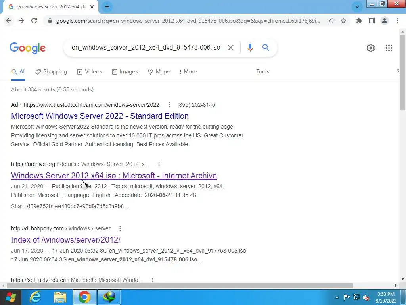The image size is (406, 305).
Task: Click the scroll down arrow
Action: (x=402, y=279)
